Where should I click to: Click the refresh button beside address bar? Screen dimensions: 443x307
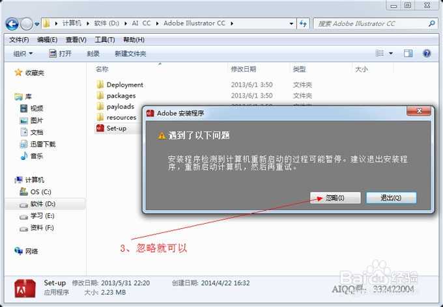pos(303,23)
